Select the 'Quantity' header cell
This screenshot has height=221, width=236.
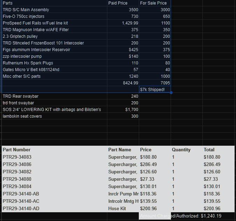coord(187,150)
